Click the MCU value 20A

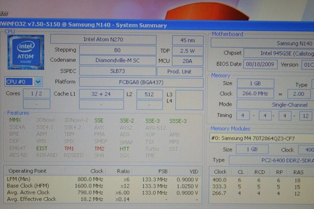coord(188,61)
